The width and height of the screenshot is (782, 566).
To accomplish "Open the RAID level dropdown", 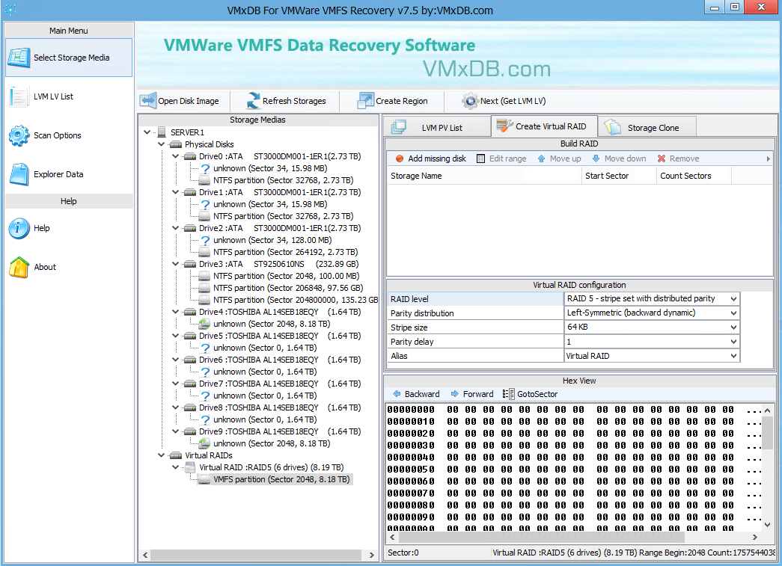I will 733,298.
